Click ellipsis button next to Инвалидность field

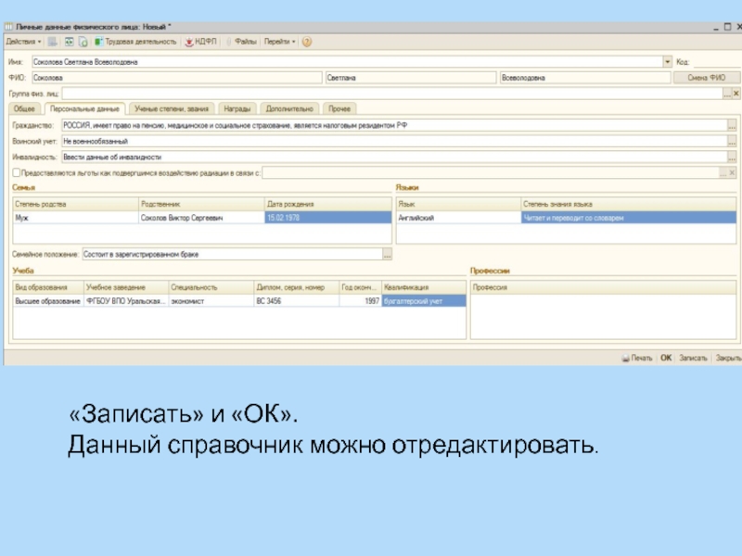point(732,157)
